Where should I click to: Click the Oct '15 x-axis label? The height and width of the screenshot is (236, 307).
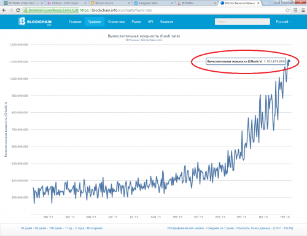point(198,217)
